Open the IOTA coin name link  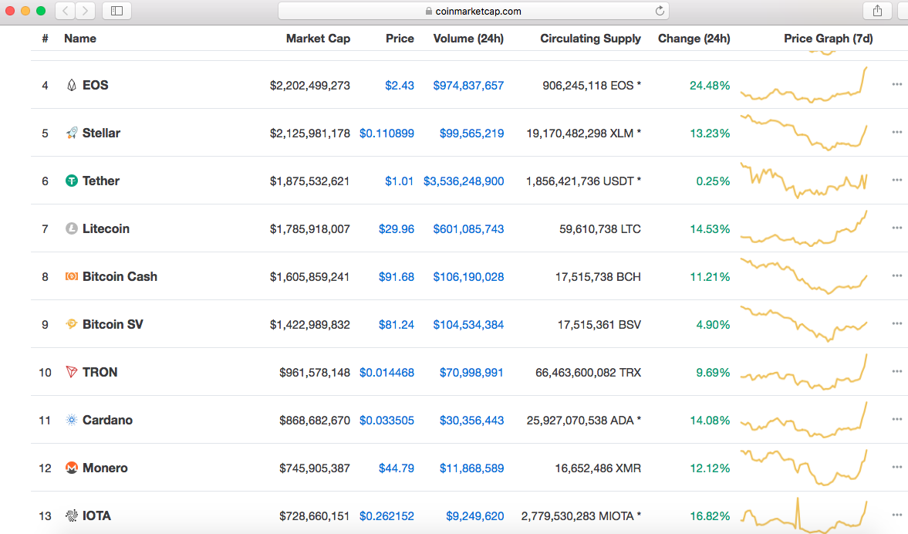click(96, 515)
